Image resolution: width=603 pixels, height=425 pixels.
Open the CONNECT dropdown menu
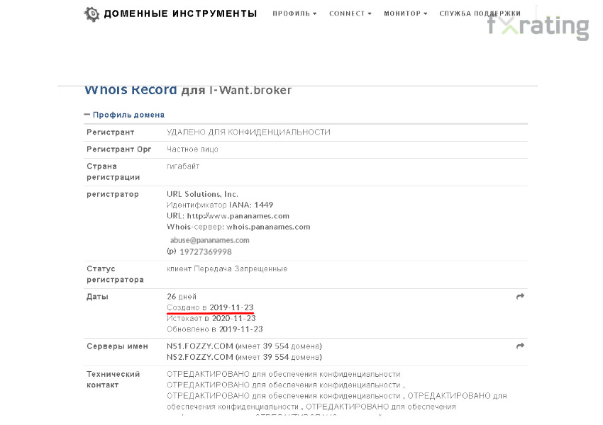point(350,13)
